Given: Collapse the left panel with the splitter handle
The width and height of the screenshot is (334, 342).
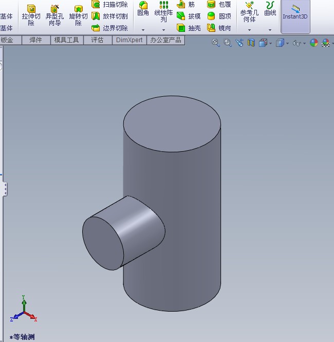Looking at the screenshot, I should coord(5,189).
